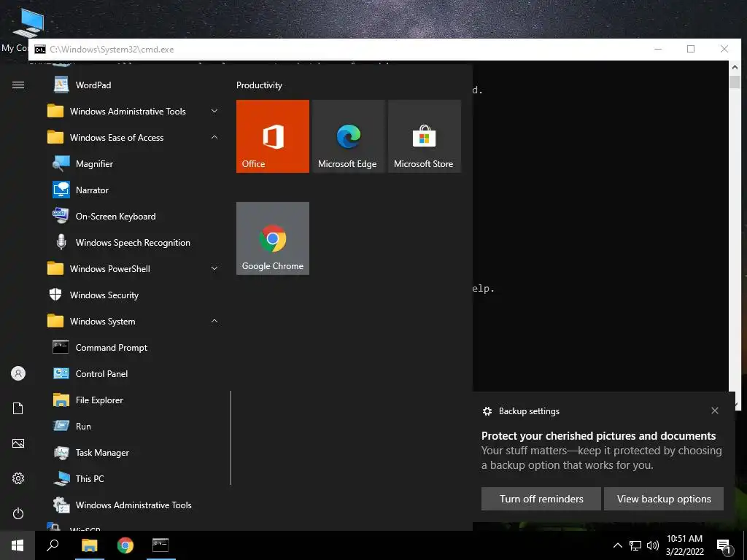Expand the Start menu hamburger navigation
747x560 pixels.
point(18,85)
